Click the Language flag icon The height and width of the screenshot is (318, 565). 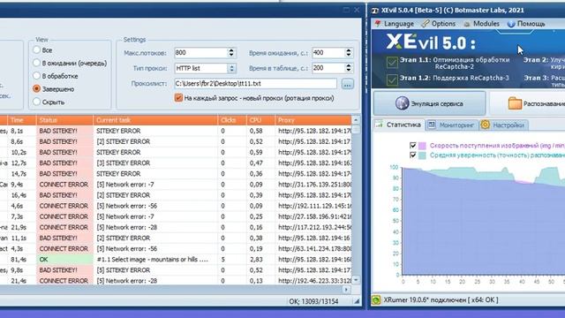[x=378, y=24]
